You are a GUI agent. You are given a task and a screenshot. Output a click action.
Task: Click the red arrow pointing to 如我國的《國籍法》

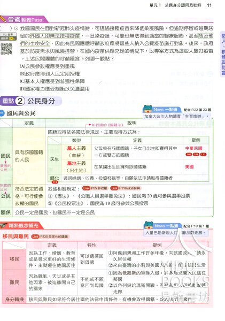point(88,125)
